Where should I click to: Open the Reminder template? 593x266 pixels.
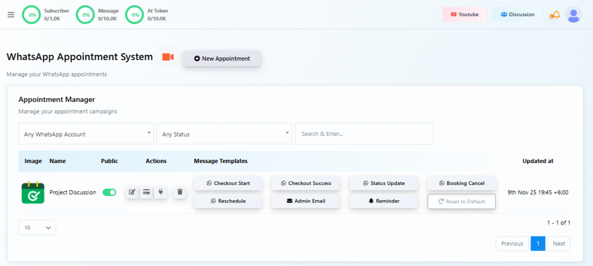tap(383, 201)
